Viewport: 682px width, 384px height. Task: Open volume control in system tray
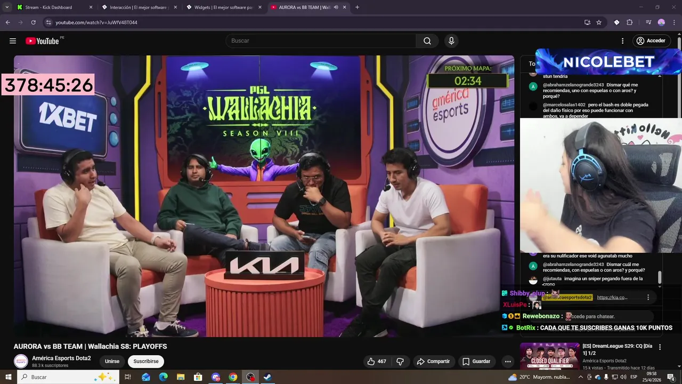pos(623,377)
